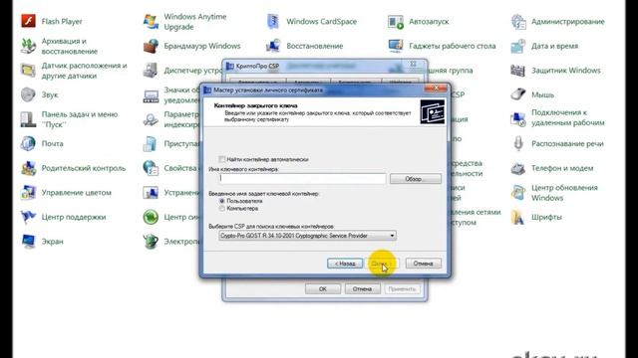The width and height of the screenshot is (638, 358).
Task: Click the key container name field
Action: tap(302, 178)
